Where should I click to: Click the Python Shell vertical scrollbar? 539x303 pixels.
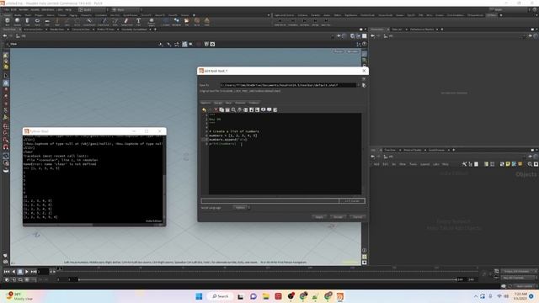coord(164,178)
